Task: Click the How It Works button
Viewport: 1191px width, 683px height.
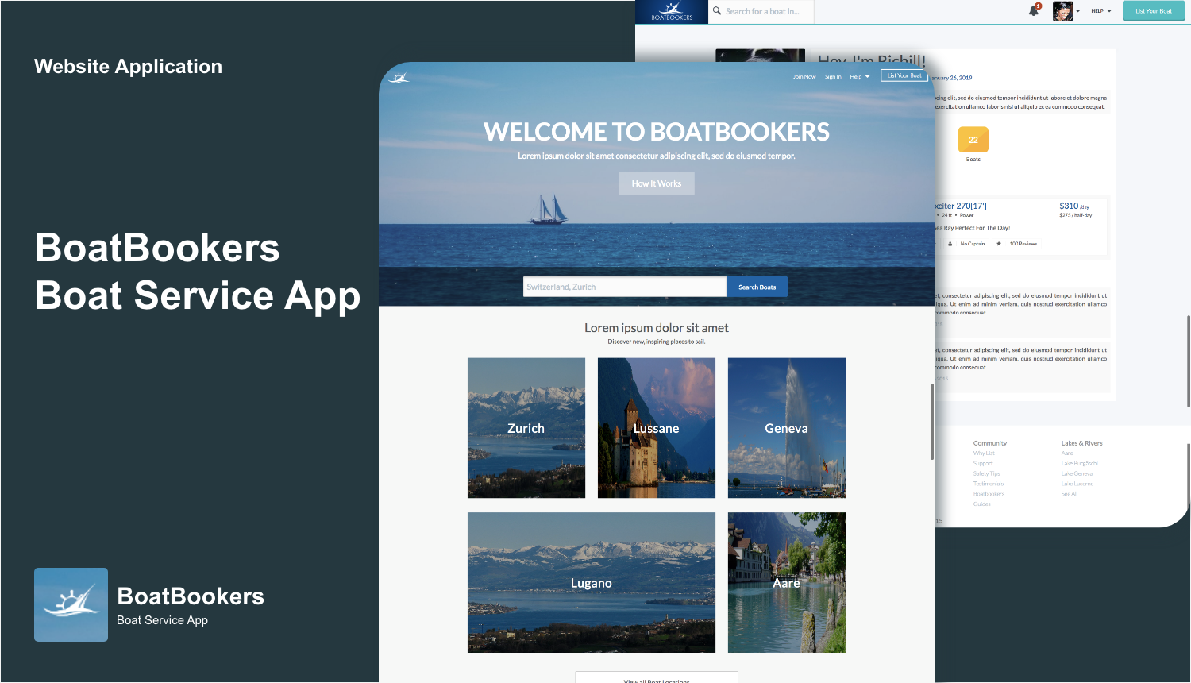Action: tap(657, 183)
